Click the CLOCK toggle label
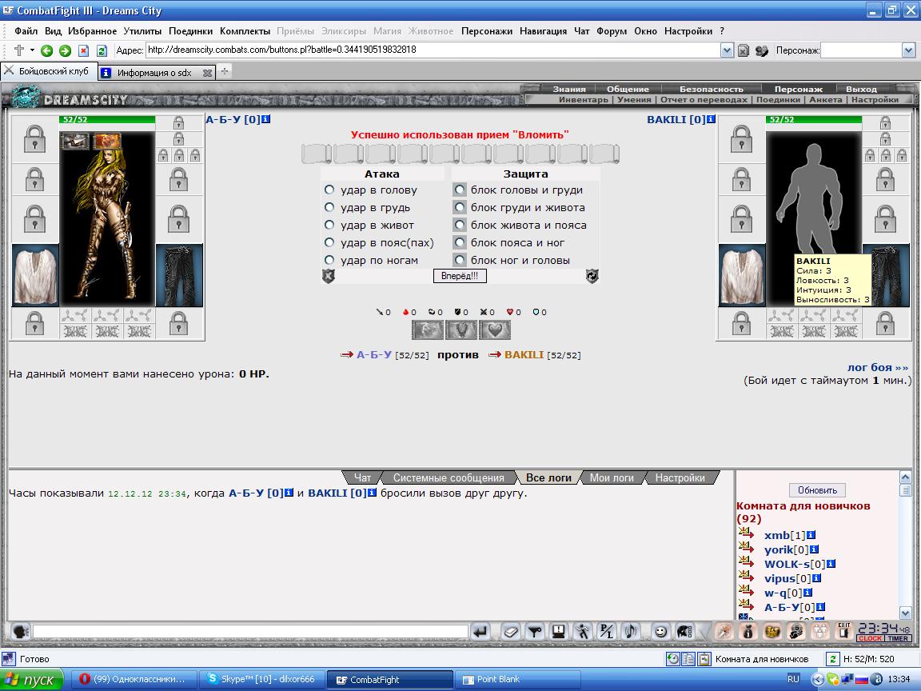 pos(870,639)
